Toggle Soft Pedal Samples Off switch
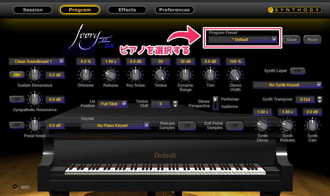Viewport: 330px width, 196px height. [235, 126]
